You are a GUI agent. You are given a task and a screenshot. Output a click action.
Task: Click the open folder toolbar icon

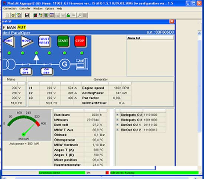click(13, 15)
